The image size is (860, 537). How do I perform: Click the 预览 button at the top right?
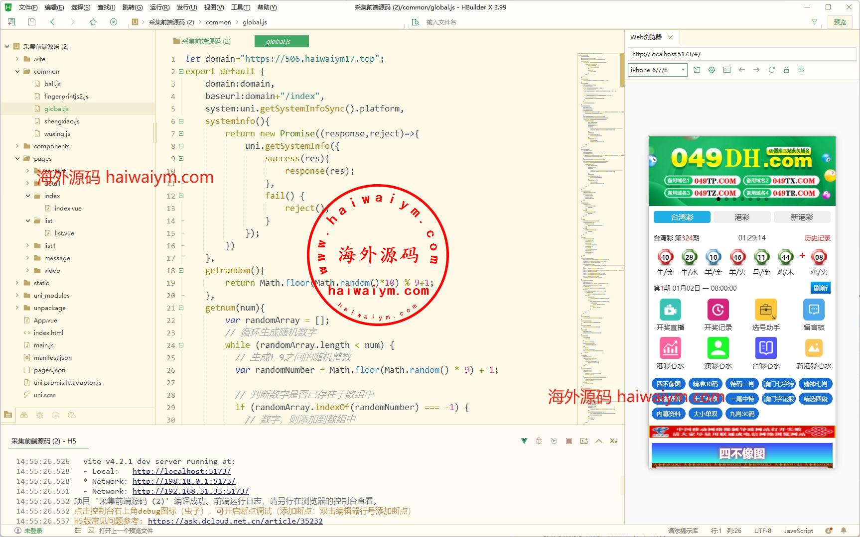point(840,22)
